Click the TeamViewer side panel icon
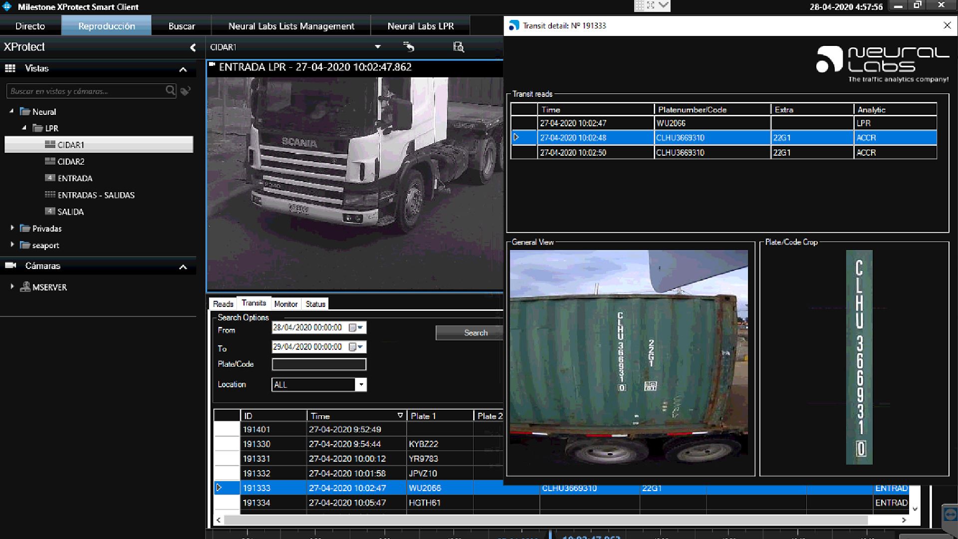The width and height of the screenshot is (958, 539). [950, 516]
